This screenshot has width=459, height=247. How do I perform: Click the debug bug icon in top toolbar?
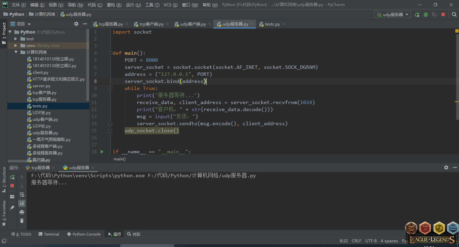426,14
